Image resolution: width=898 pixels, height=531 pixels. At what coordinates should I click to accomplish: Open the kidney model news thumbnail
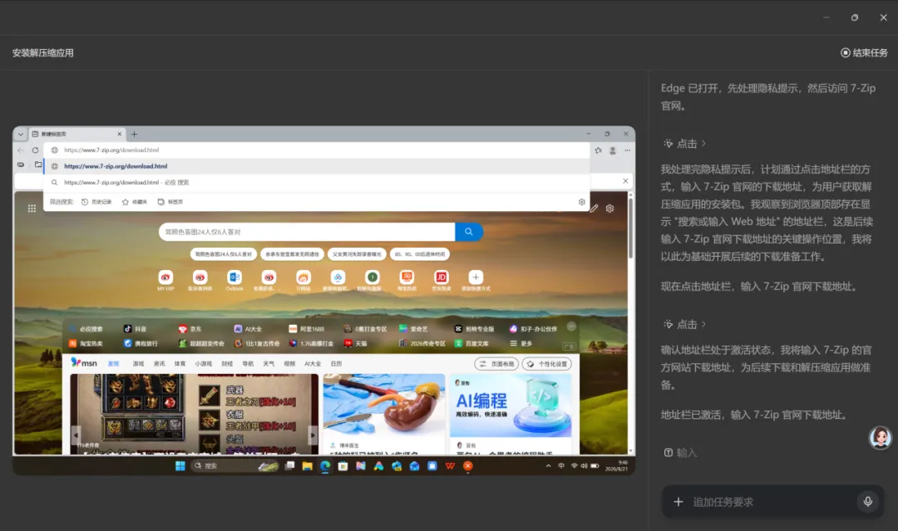[x=383, y=406]
